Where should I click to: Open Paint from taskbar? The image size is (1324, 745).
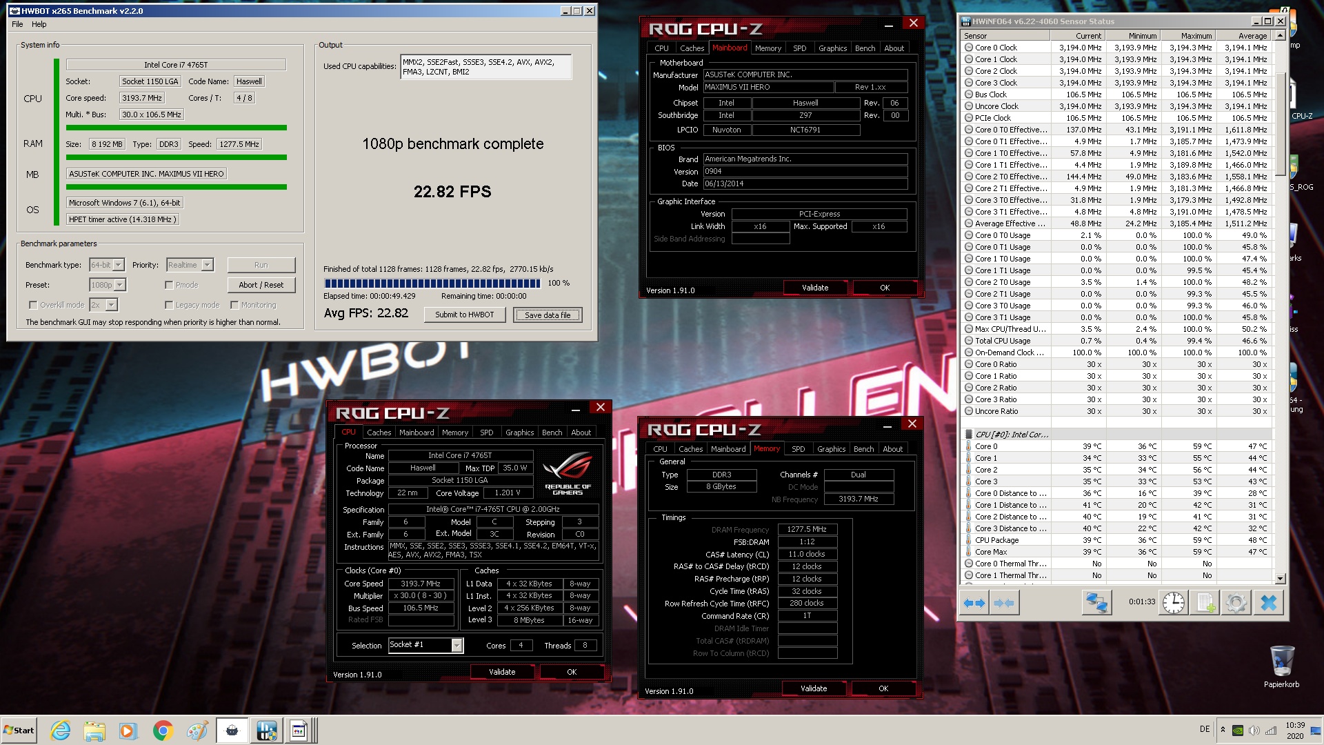tap(197, 731)
